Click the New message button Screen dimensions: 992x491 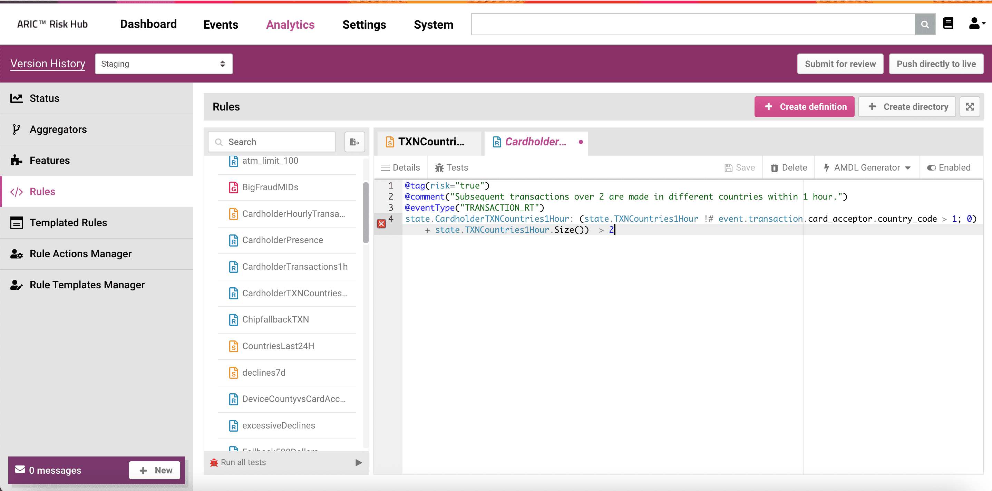pos(155,470)
